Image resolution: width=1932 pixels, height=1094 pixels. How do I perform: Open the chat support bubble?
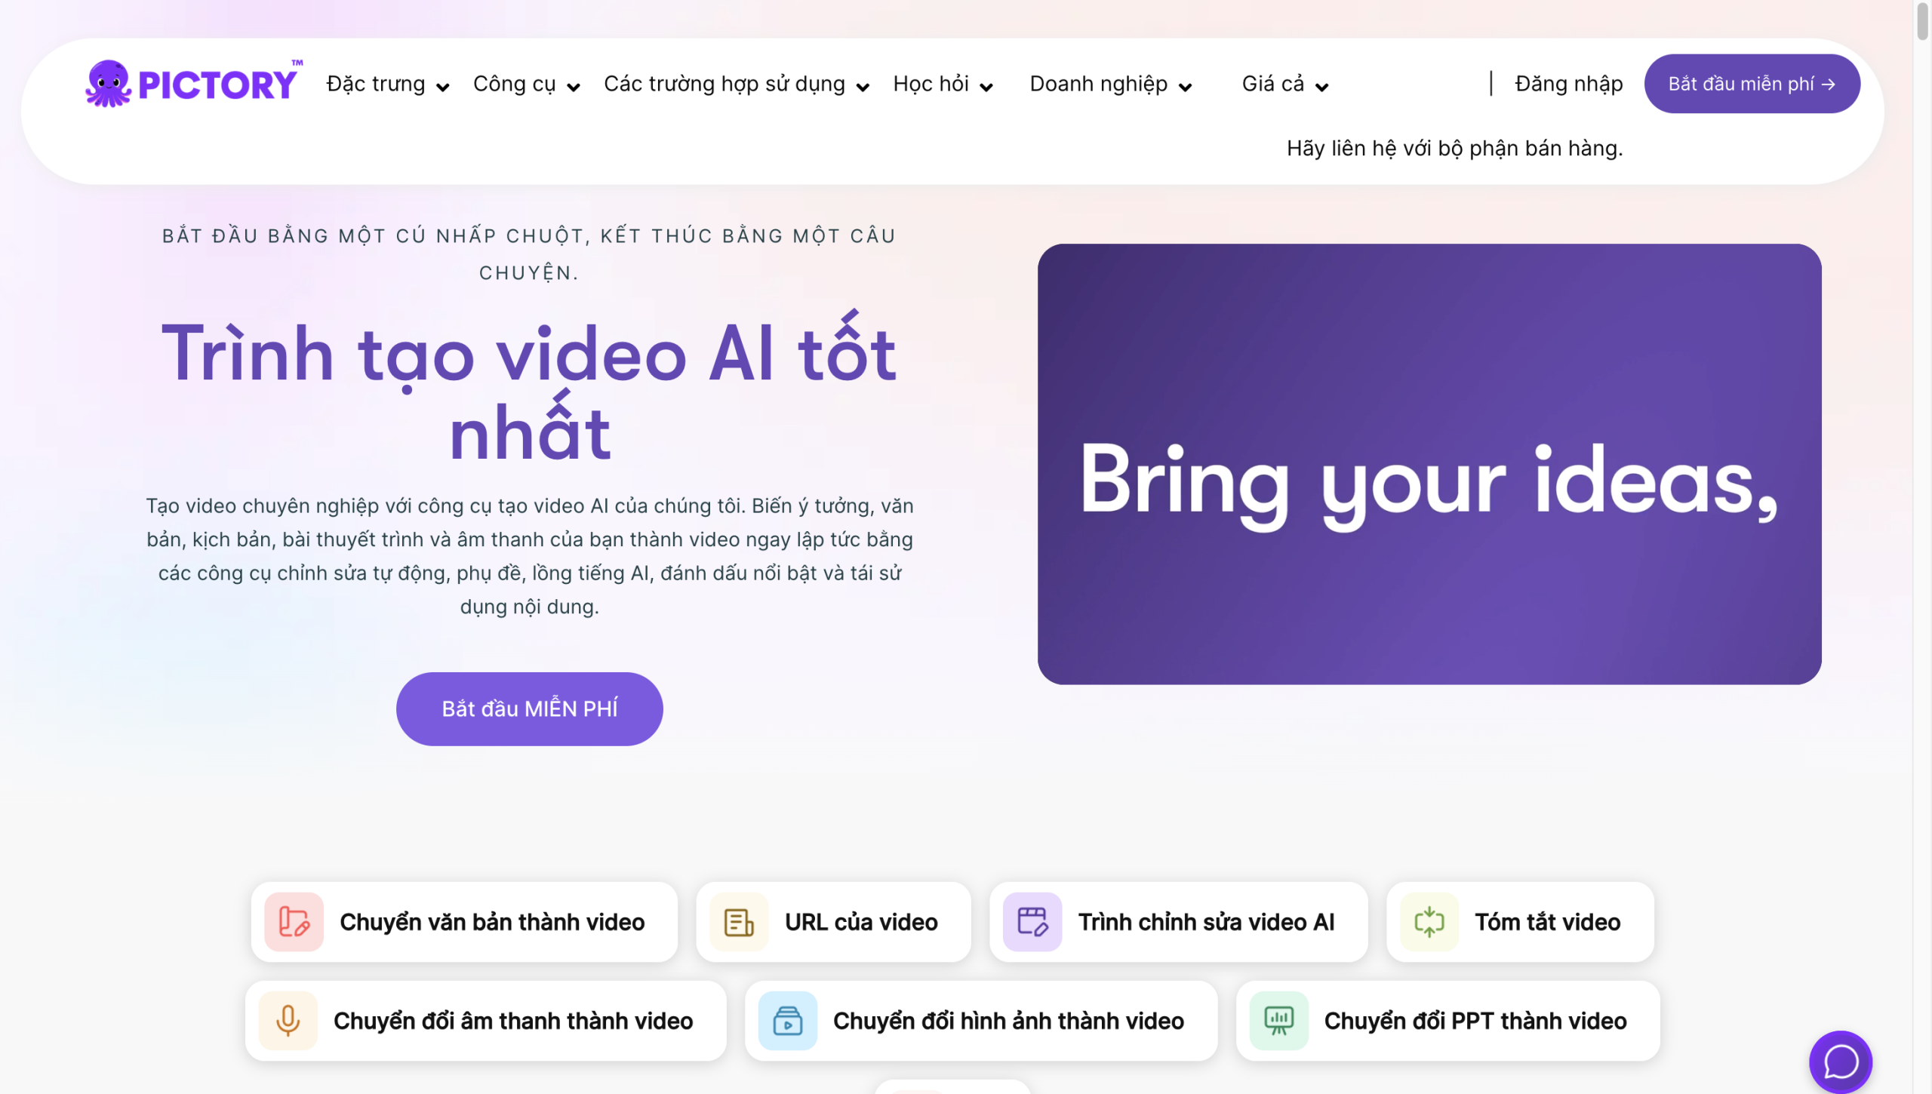(x=1841, y=1062)
